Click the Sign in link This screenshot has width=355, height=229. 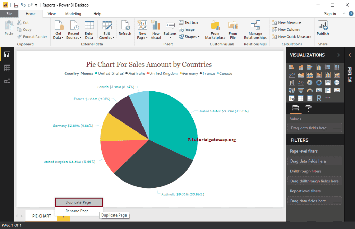[x=330, y=13]
